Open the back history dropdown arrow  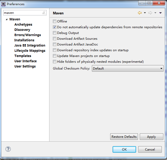coord(145,13)
